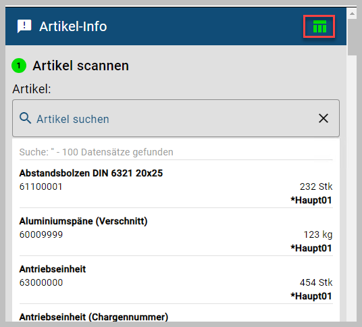Image resolution: width=362 pixels, height=327 pixels.
Task: Click the 454 Stk stock quantity
Action: click(316, 282)
